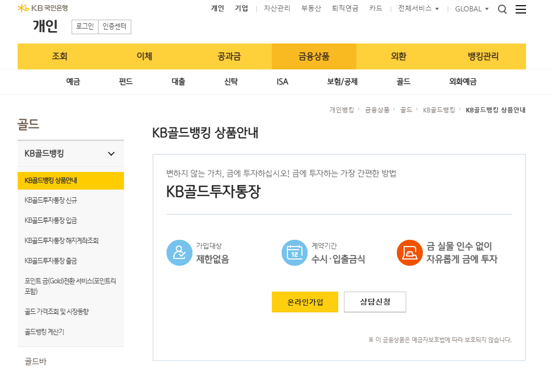The image size is (553, 375).
Task: Click the KB국민은행 logo
Action: click(43, 8)
